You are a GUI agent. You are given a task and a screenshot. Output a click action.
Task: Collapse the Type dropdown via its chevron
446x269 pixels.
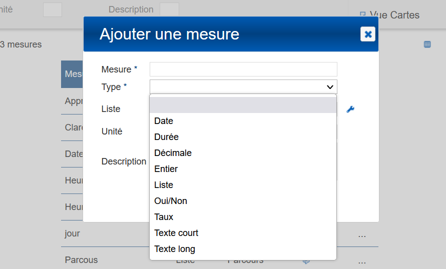[330, 87]
